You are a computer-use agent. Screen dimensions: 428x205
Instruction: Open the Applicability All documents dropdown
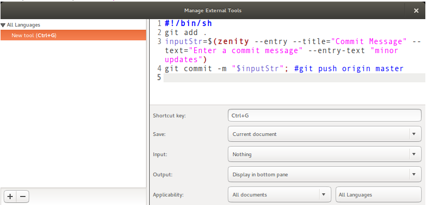(x=279, y=194)
